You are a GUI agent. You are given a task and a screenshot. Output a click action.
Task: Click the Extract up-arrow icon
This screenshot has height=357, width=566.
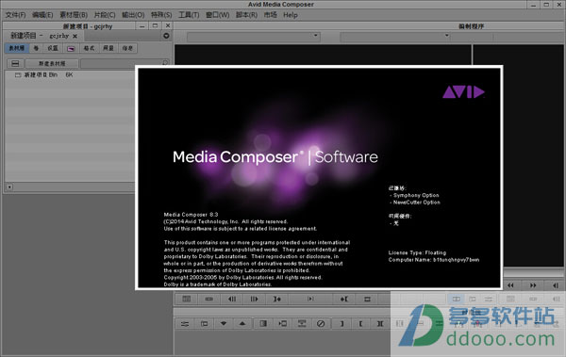click(x=242, y=324)
